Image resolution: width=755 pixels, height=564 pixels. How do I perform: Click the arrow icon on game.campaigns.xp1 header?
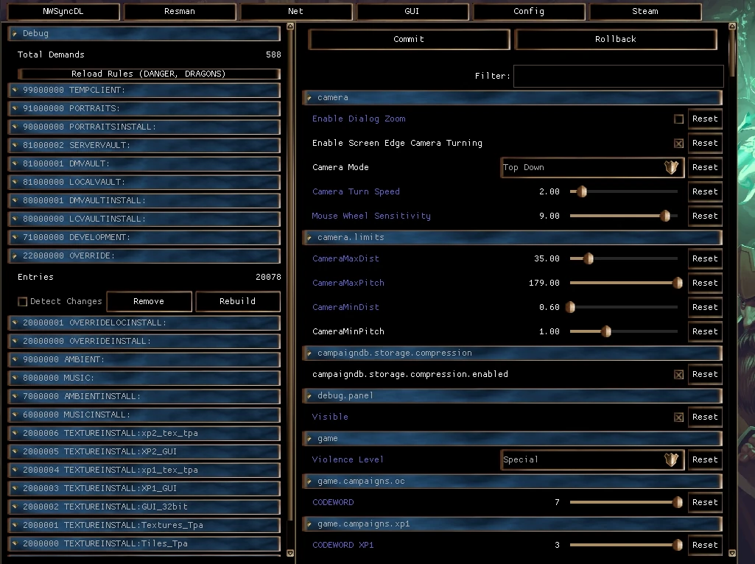pos(310,524)
